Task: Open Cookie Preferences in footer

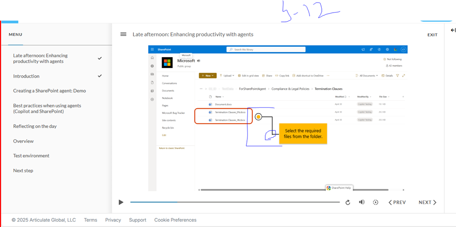Action: [x=175, y=220]
